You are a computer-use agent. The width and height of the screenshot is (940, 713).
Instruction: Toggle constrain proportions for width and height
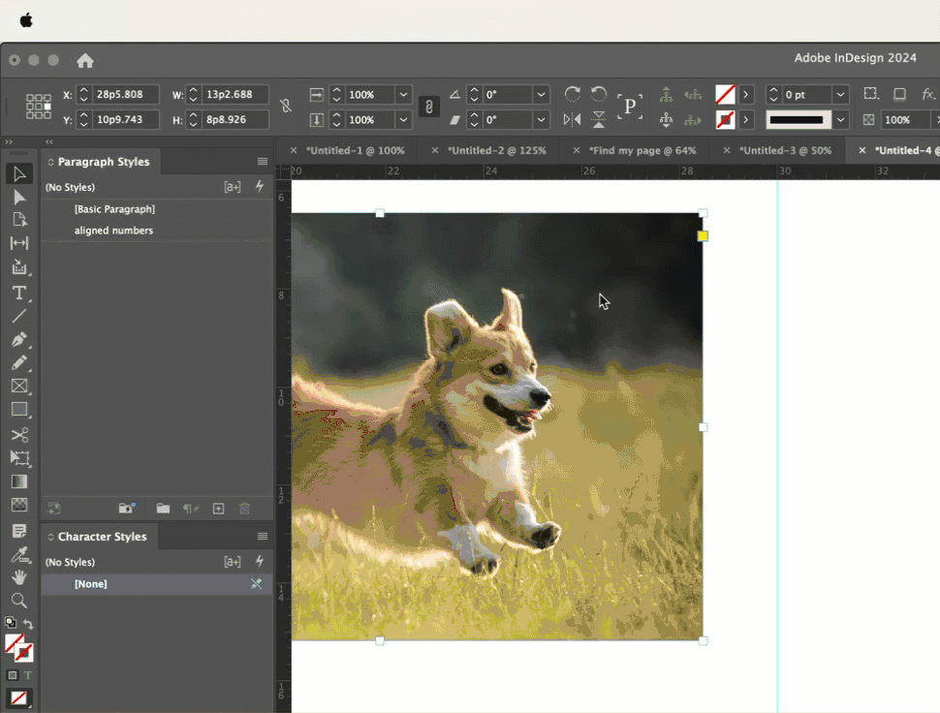285,107
